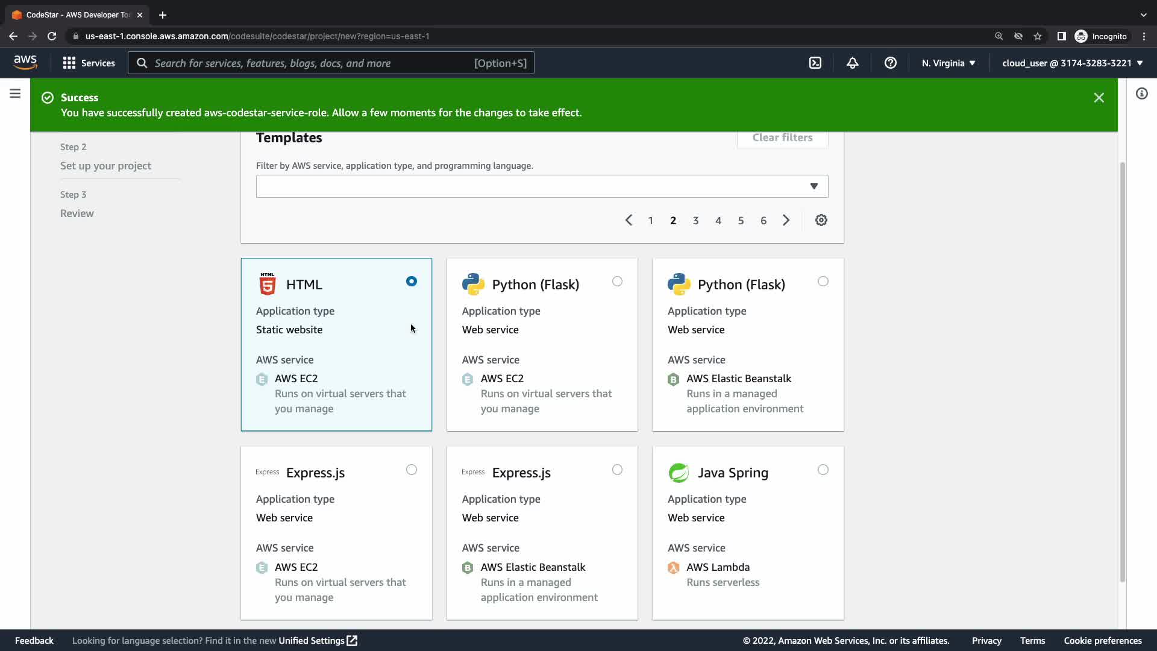Toggle the left navigation hamburger menu

click(15, 93)
